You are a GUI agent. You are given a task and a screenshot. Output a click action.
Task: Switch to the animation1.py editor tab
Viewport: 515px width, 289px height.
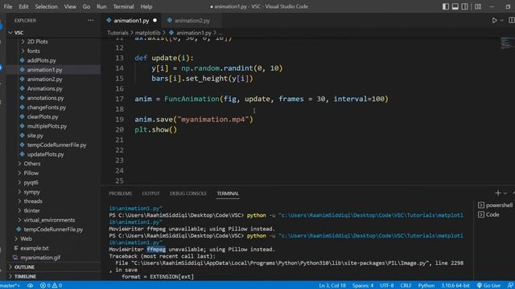(131, 20)
